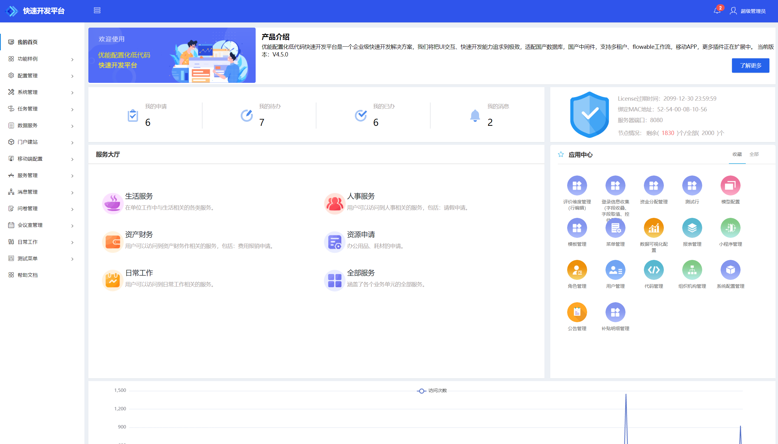Image resolution: width=778 pixels, height=444 pixels.
Task: Click the 全部服务 grid icon
Action: (335, 280)
